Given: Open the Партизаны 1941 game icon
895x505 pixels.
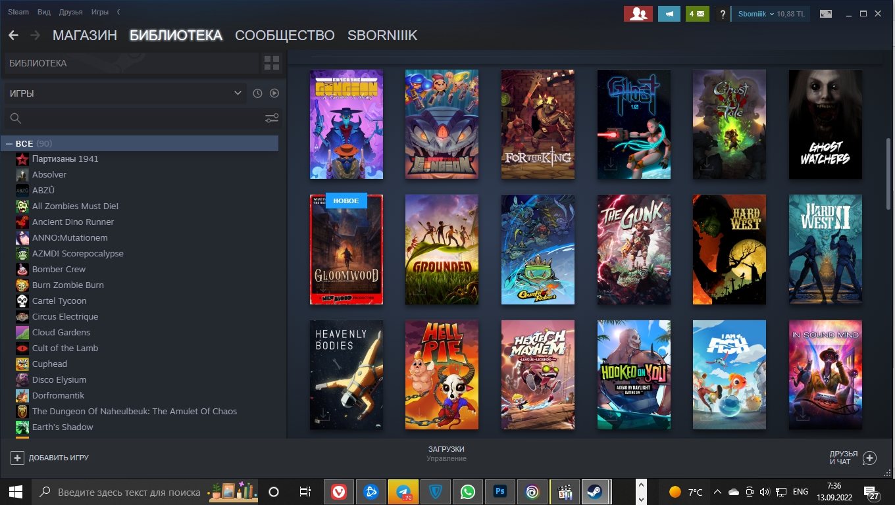Looking at the screenshot, I should 22,159.
